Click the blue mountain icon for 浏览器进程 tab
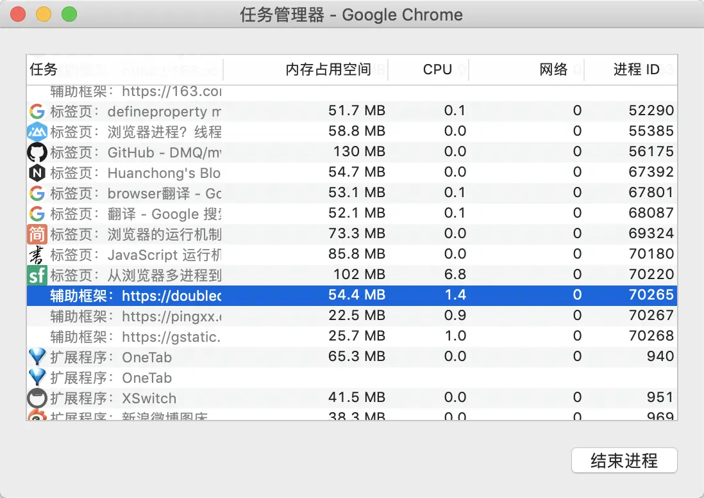704x498 pixels. tap(37, 131)
